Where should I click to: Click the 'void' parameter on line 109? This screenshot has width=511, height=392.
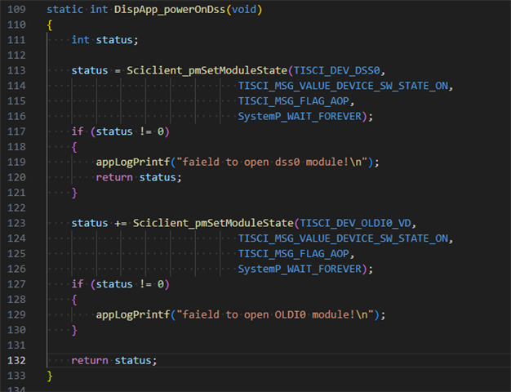(x=244, y=10)
